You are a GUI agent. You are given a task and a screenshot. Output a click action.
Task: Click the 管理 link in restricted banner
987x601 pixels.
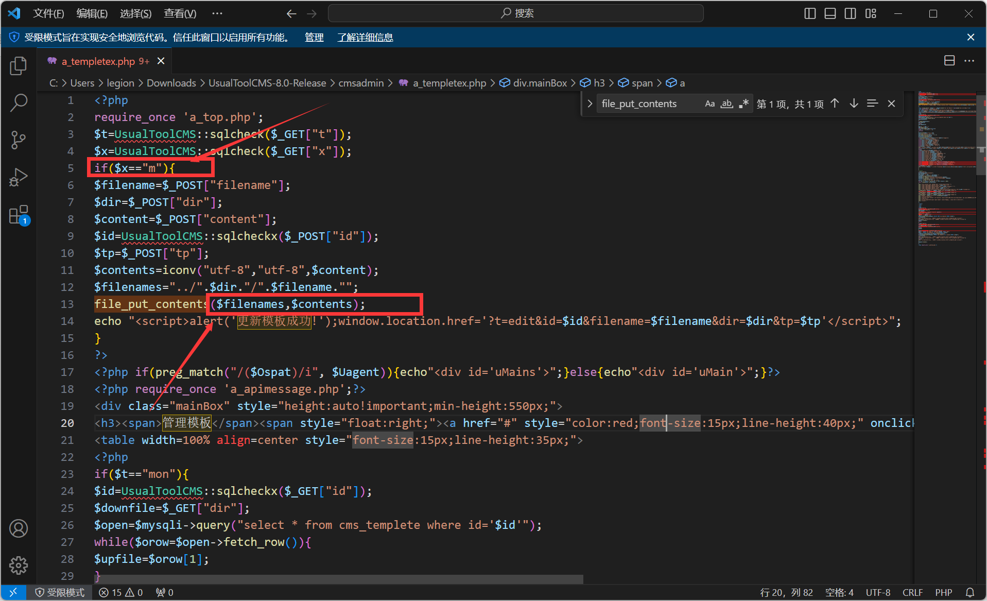[314, 37]
